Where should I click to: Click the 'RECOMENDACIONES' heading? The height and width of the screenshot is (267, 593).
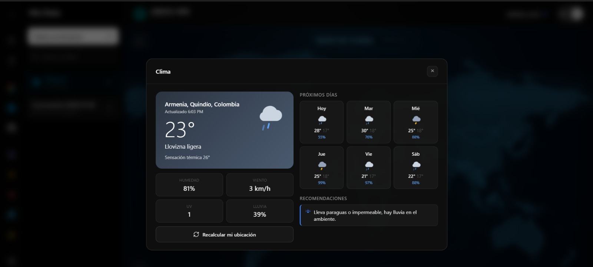click(x=323, y=198)
